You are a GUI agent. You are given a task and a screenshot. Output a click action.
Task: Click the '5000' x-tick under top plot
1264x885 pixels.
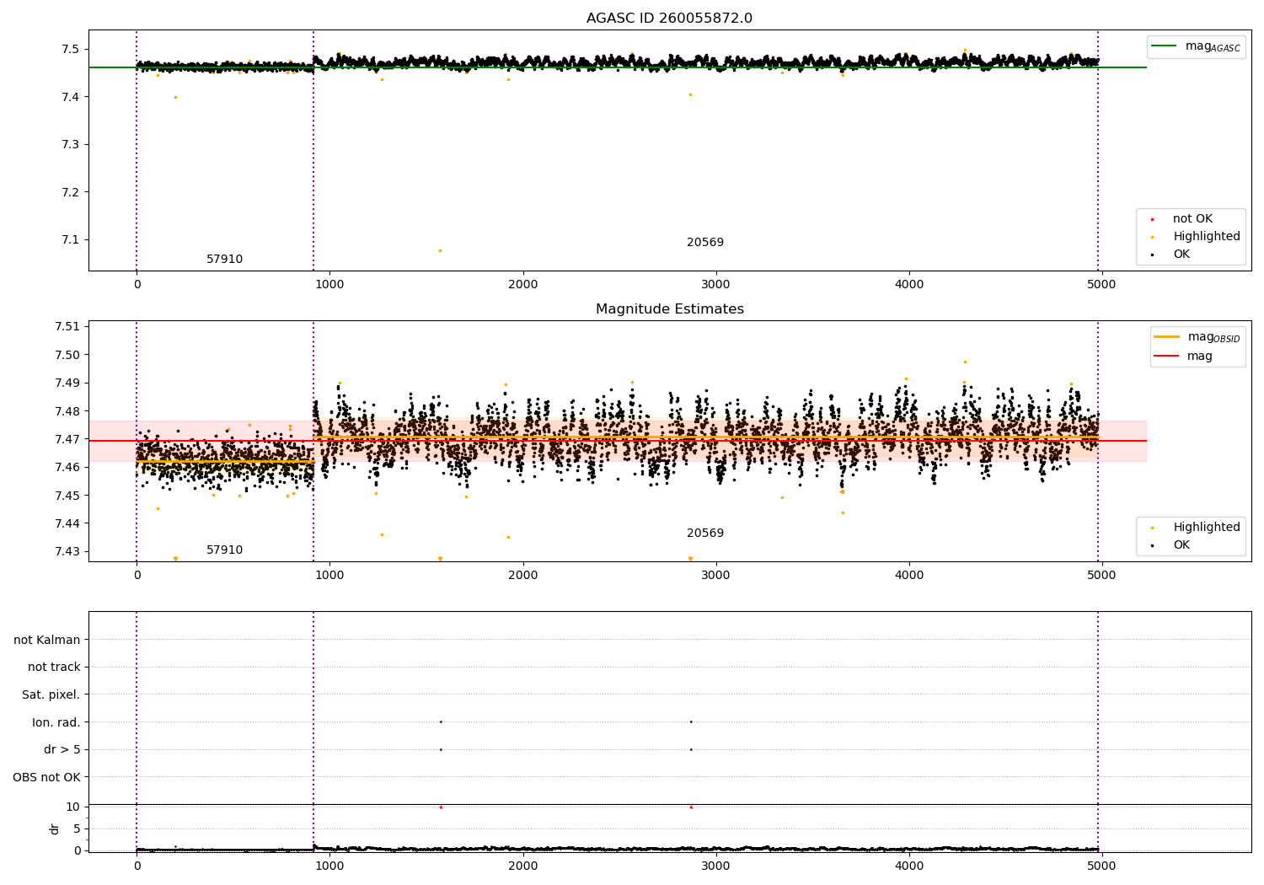[1102, 285]
